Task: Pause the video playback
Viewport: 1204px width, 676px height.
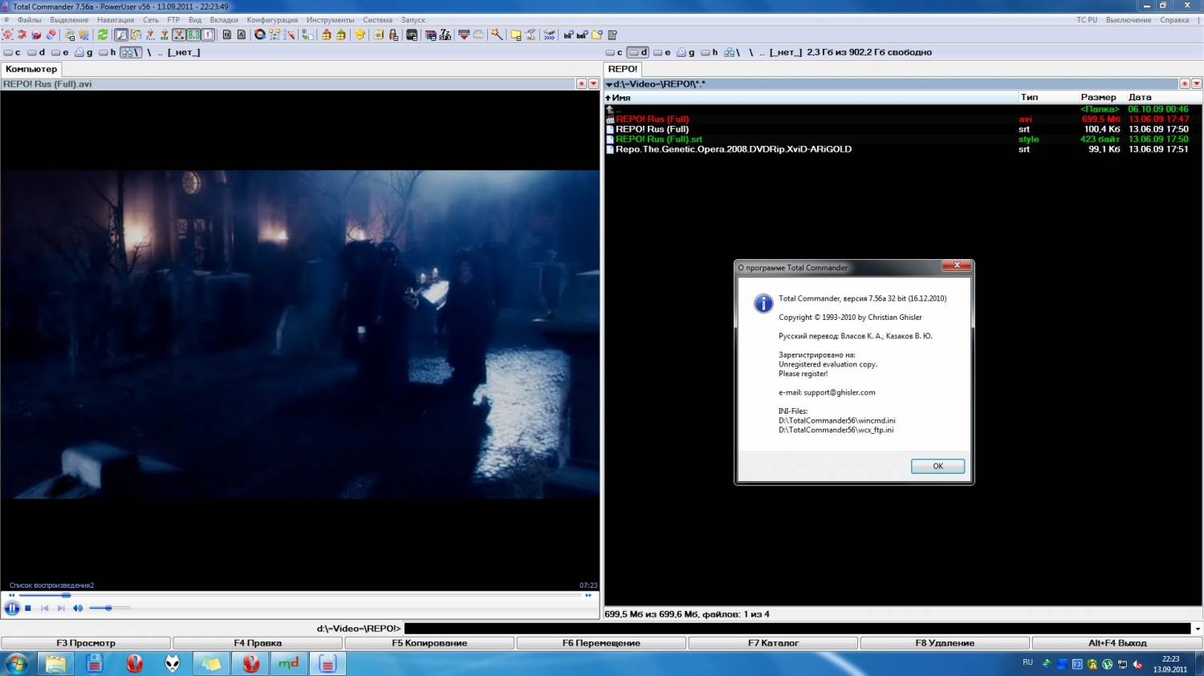Action: [12, 608]
